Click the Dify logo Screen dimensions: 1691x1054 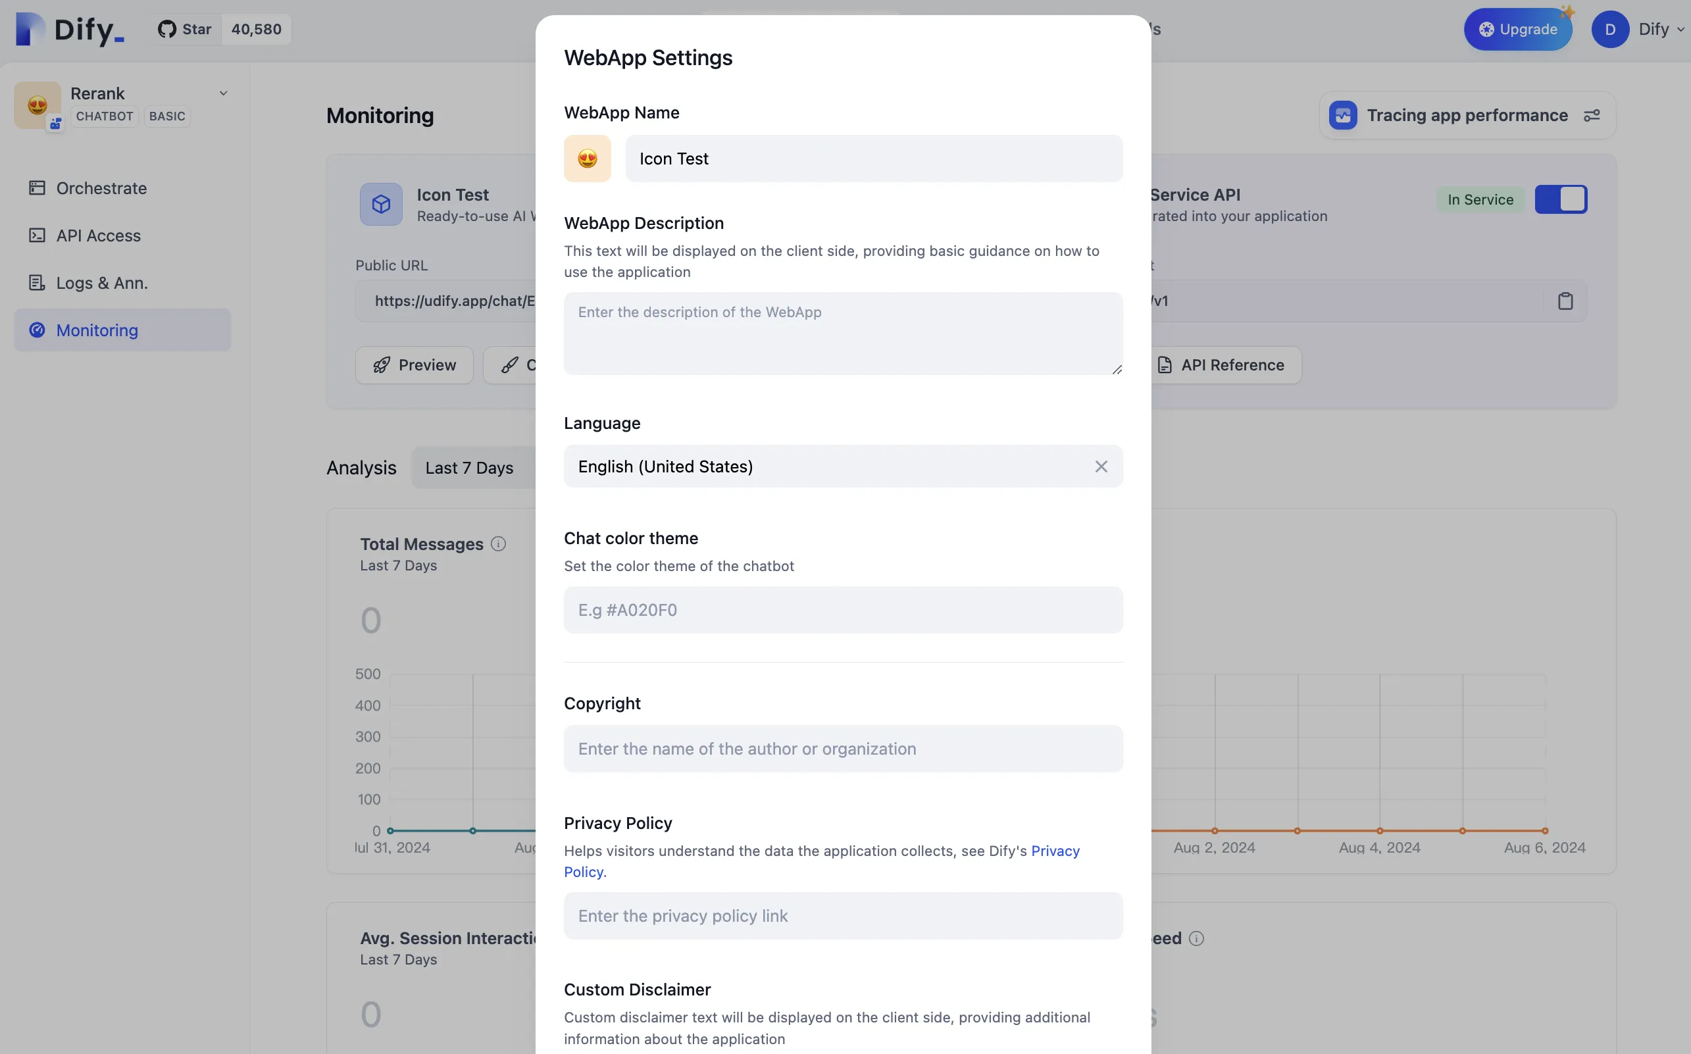70,29
